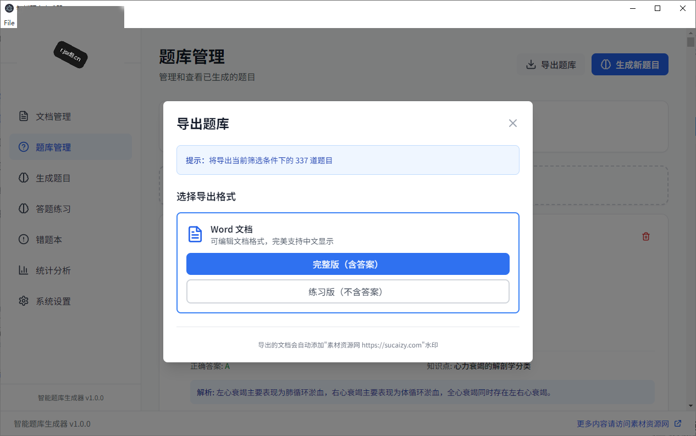
Task: Click the 解析 explanation text
Action: pyautogui.click(x=374, y=393)
